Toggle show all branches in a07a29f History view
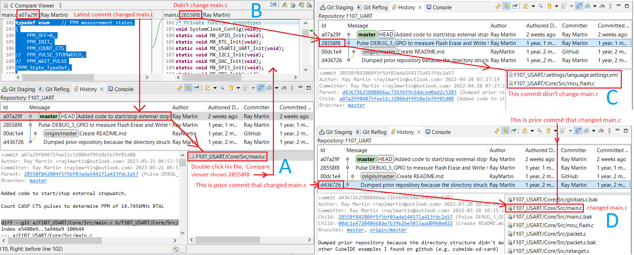Screen dimensions: 634x255 [261, 88]
